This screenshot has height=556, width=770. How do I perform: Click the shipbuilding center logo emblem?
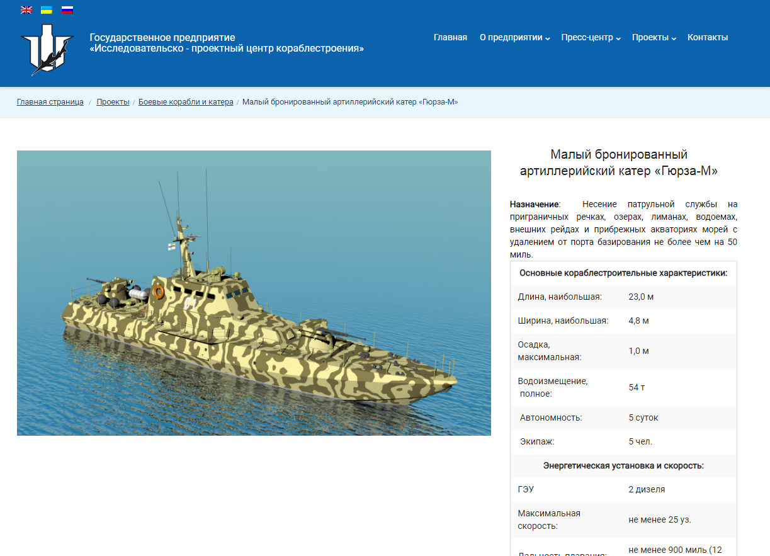[48, 50]
